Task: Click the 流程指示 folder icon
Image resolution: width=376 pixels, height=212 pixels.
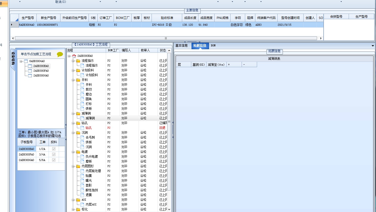Action: tap(78, 61)
